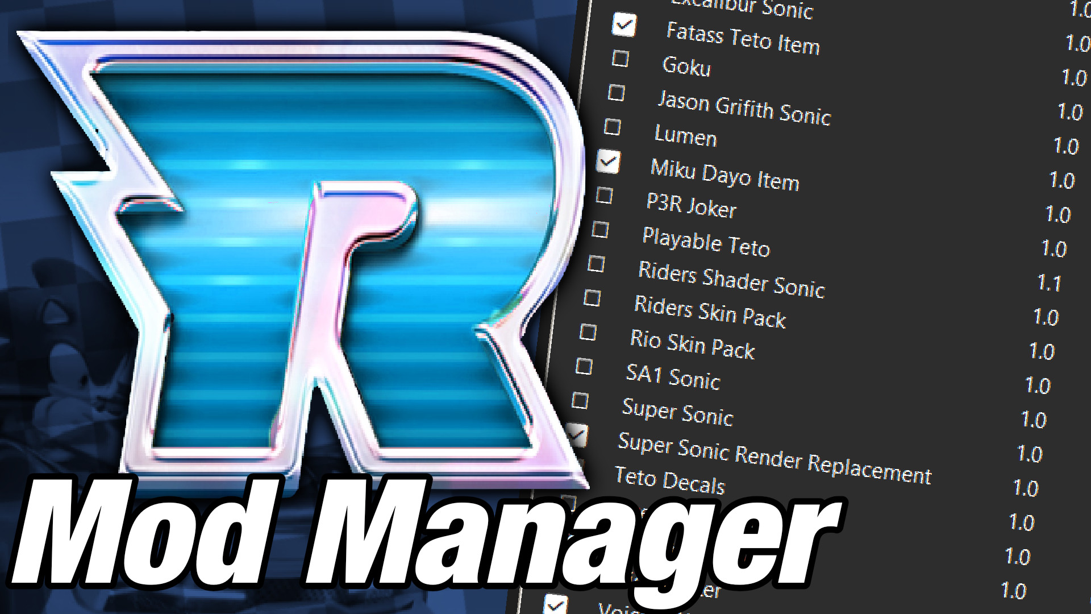Screen dimensions: 1091x614
Task: Check the Riders Shader Sonic checkbox
Action: pyautogui.click(x=596, y=264)
